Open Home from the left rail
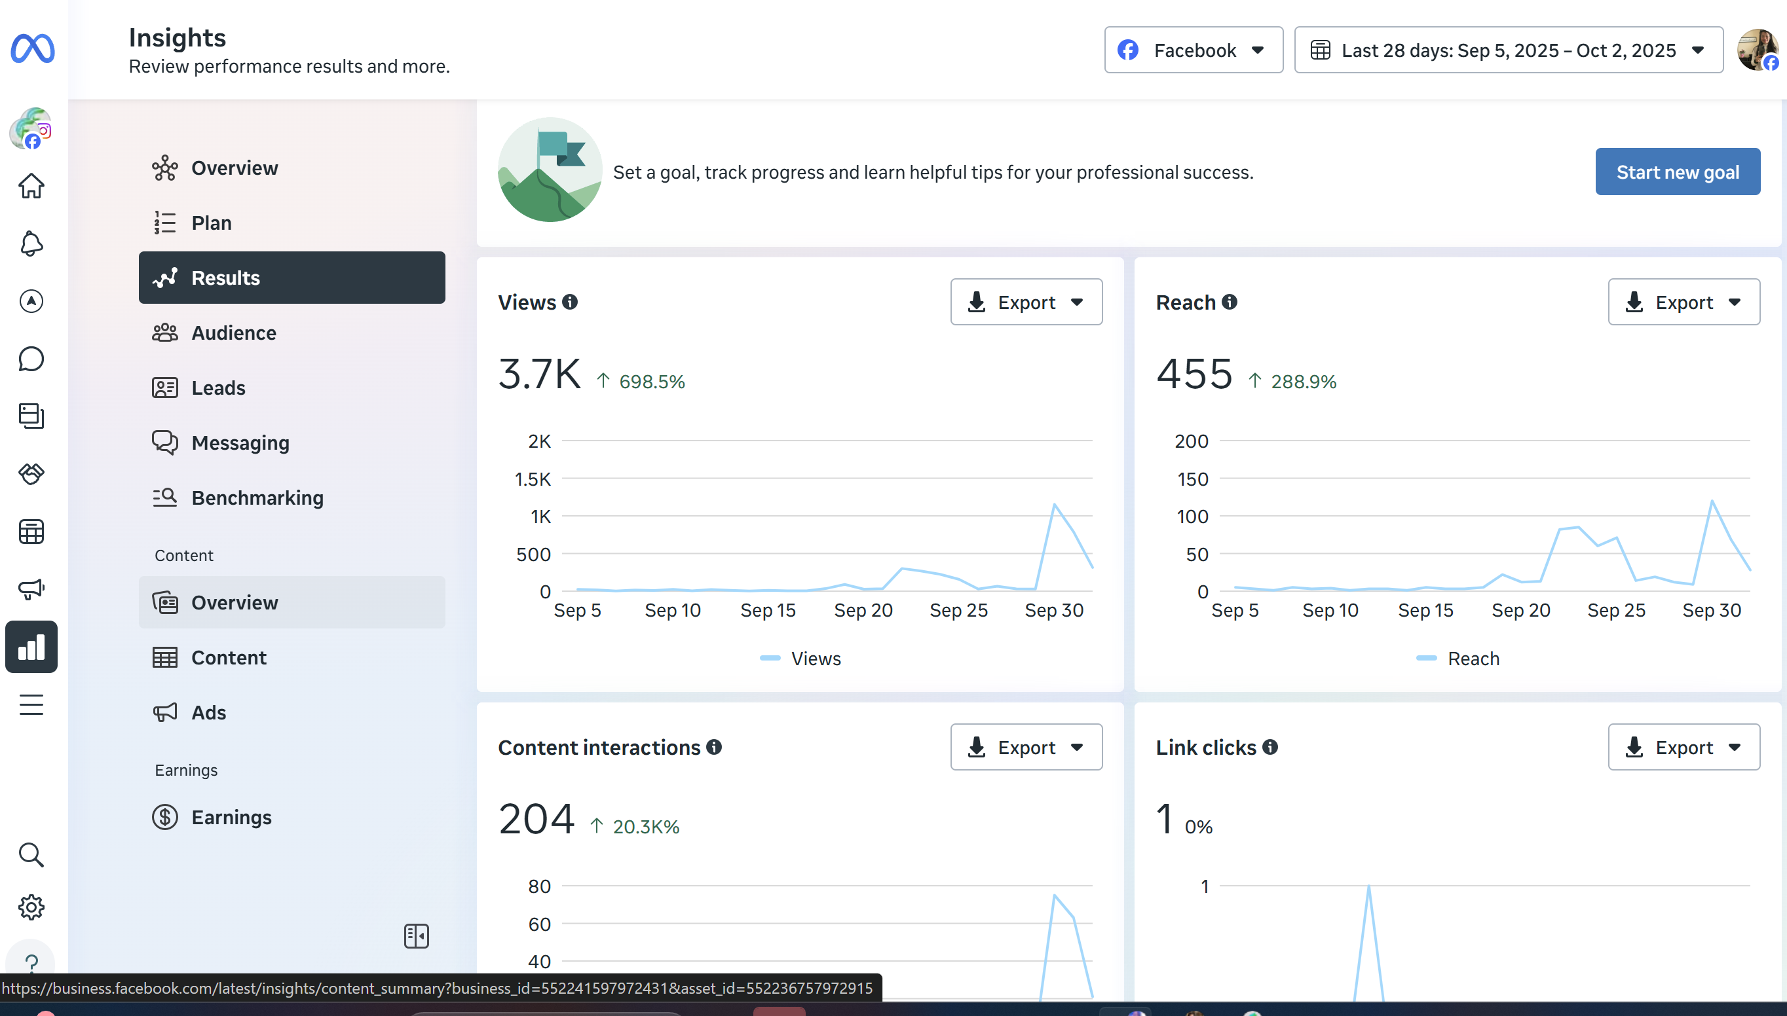The width and height of the screenshot is (1787, 1016). [31, 187]
